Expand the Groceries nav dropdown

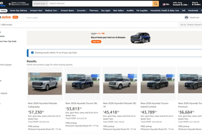coord(82,10)
